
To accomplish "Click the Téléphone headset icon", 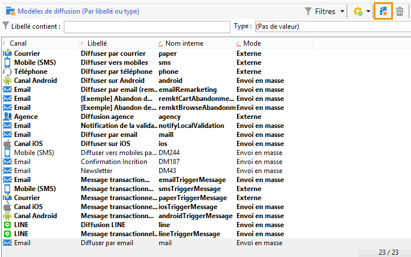I will coord(7,72).
